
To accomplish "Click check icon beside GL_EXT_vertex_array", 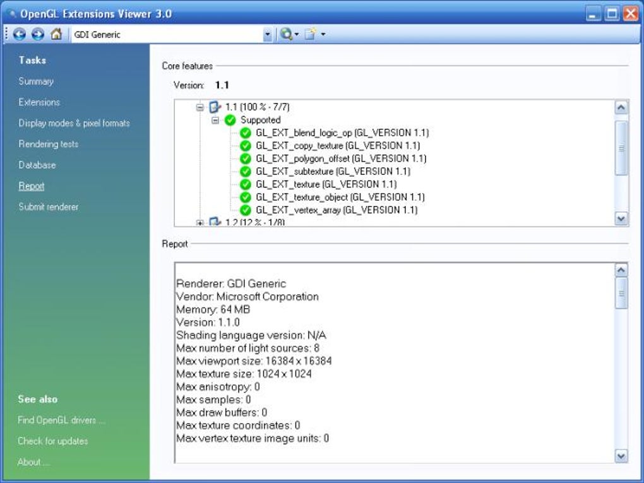I will point(246,210).
